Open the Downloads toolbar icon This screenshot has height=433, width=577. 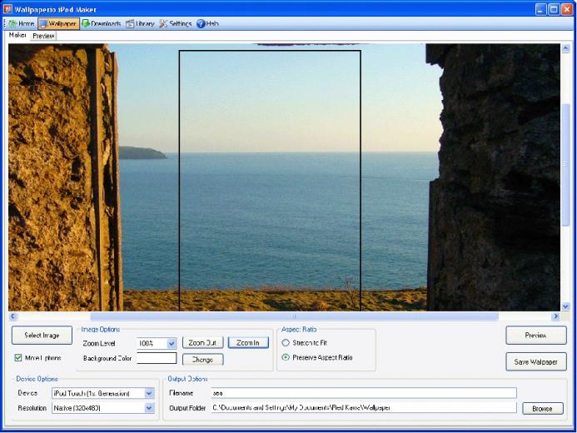[x=86, y=23]
